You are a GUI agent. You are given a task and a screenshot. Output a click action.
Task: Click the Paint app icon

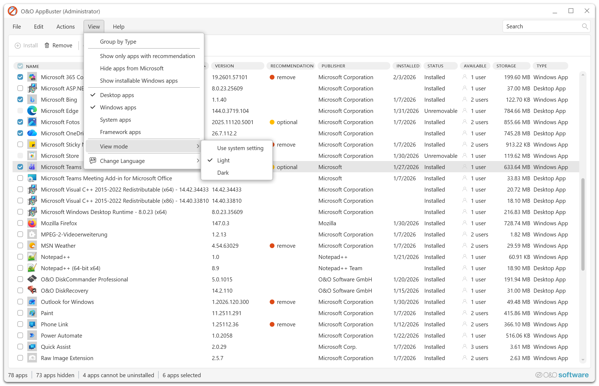tap(32, 313)
